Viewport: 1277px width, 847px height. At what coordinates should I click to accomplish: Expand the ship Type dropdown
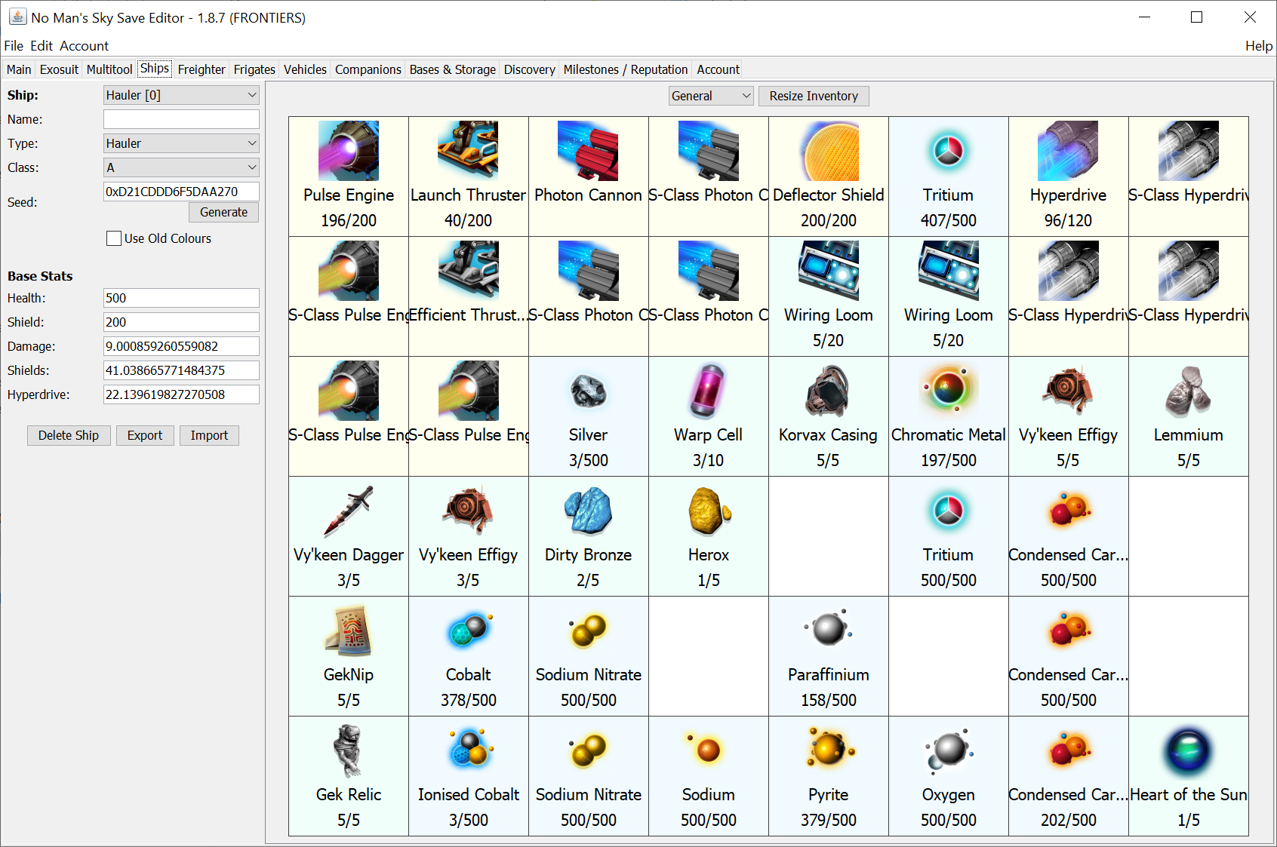[181, 143]
